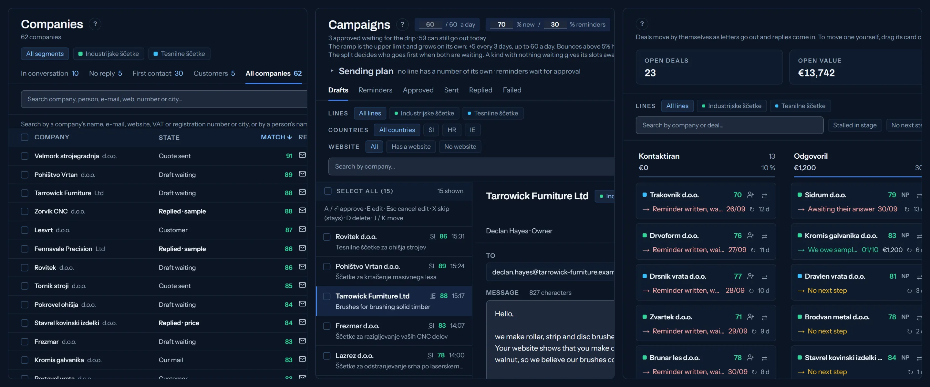This screenshot has height=387, width=930.
Task: Filter companies by Tesnilne ščetke segment
Action: coord(179,54)
